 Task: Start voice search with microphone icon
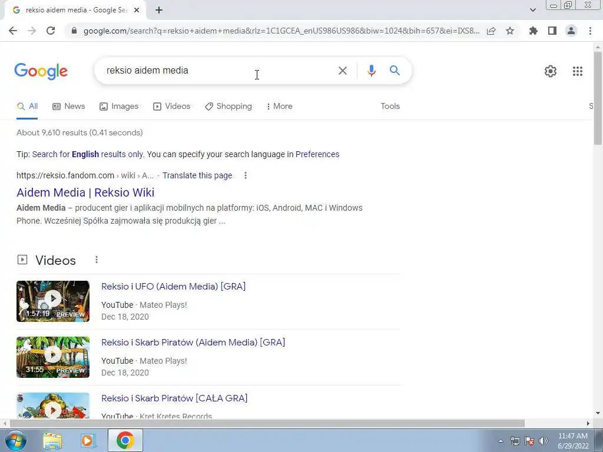click(371, 71)
